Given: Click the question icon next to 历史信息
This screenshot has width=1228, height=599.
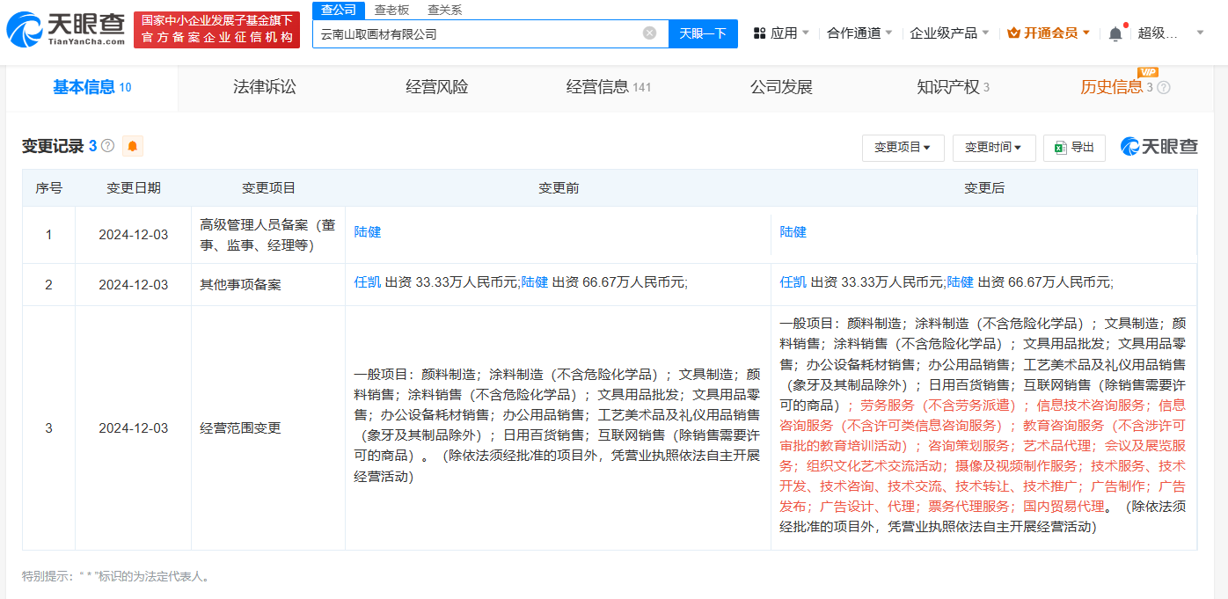Looking at the screenshot, I should tap(1164, 87).
